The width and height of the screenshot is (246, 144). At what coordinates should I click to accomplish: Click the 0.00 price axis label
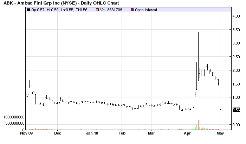(x=236, y=125)
